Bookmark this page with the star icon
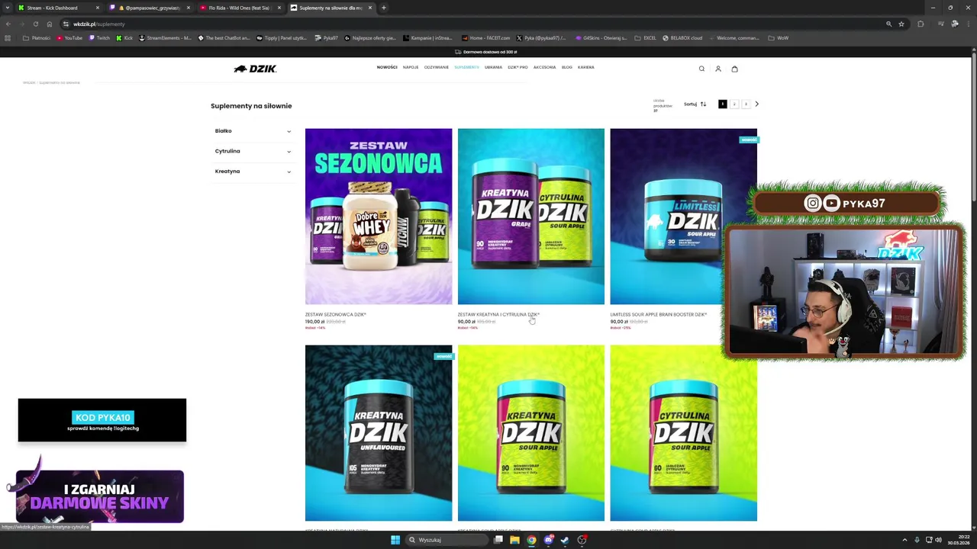This screenshot has width=977, height=549. point(901,24)
